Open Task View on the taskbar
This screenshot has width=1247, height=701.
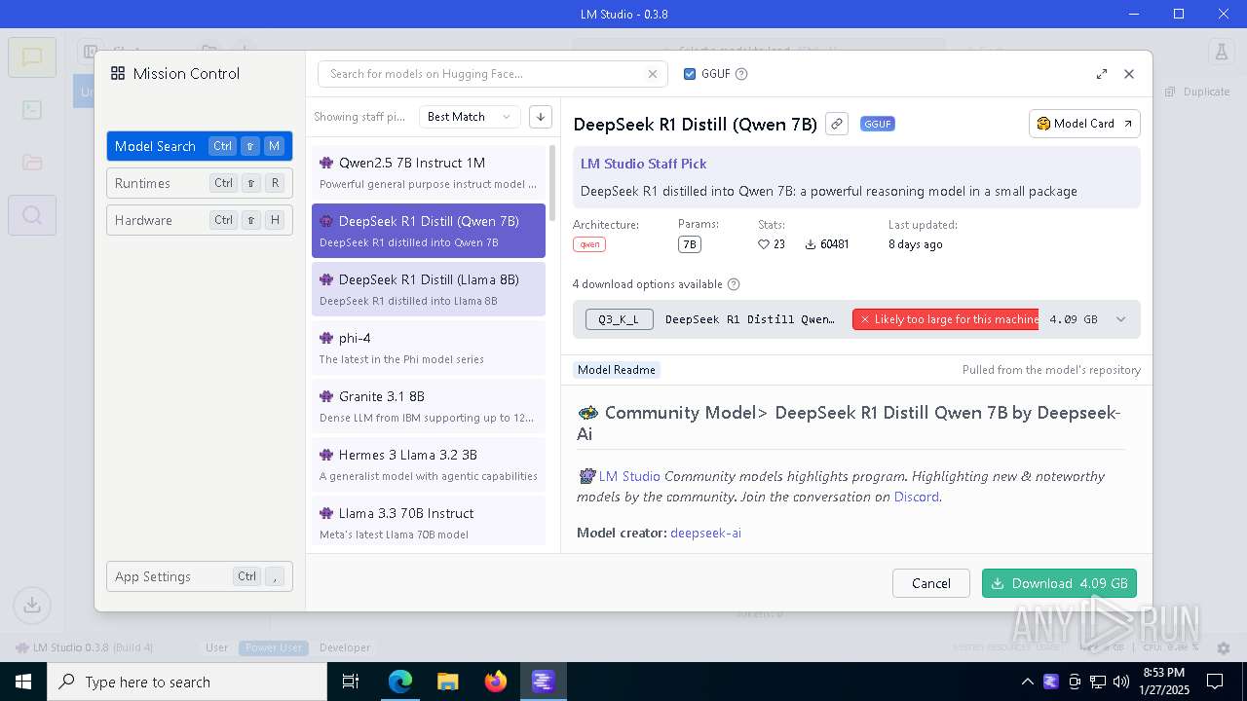(x=351, y=682)
